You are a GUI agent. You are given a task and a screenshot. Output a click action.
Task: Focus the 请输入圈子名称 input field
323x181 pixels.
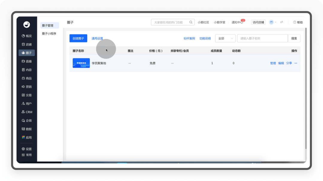pyautogui.click(x=263, y=38)
